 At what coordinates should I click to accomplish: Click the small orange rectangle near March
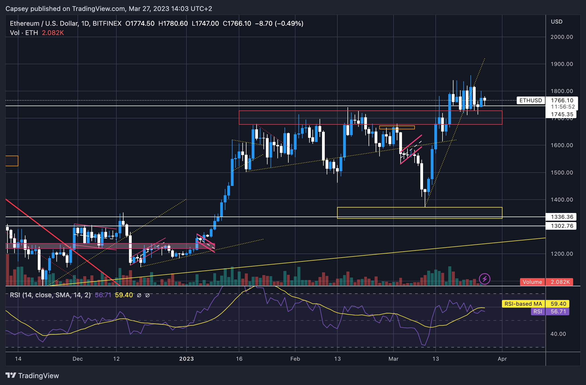pyautogui.click(x=397, y=127)
